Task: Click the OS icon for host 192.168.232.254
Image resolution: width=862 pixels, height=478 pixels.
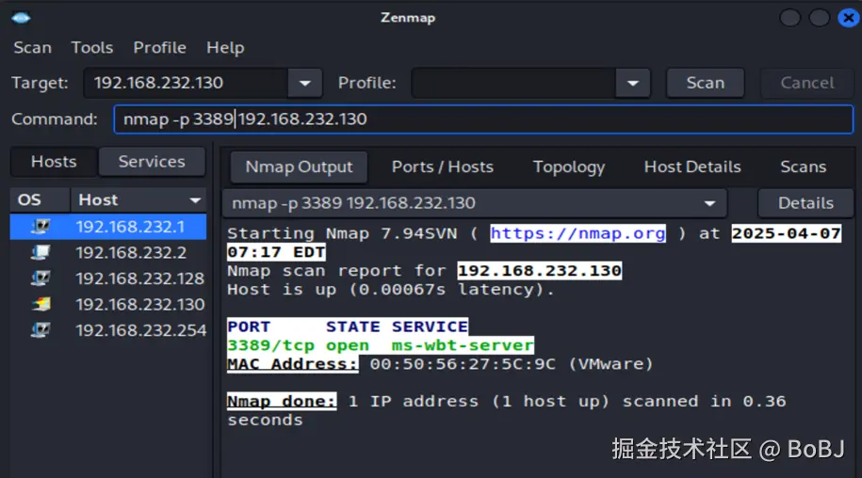Action: point(41,329)
